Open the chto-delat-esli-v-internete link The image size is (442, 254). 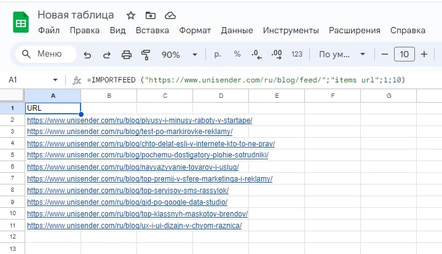[151, 144]
